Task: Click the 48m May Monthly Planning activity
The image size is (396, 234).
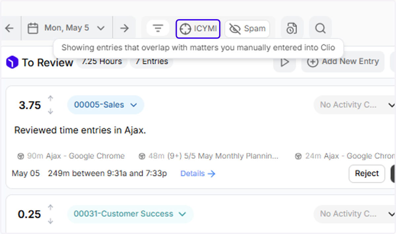Action: pyautogui.click(x=208, y=156)
